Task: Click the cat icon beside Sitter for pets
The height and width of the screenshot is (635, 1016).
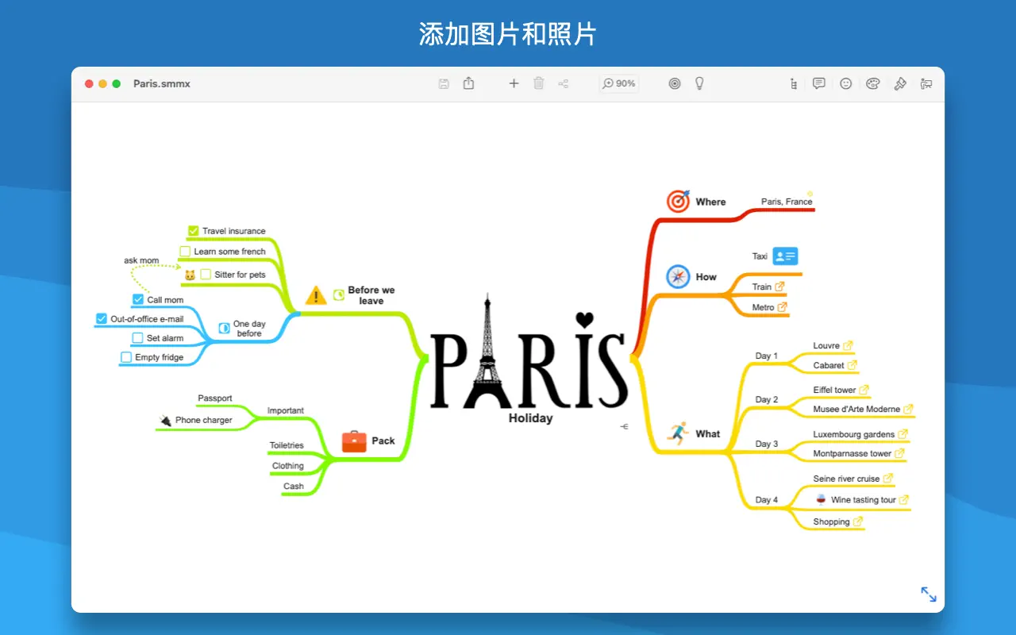Action: 190,275
